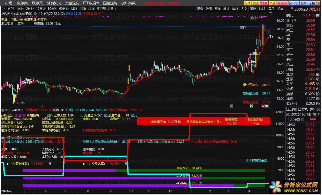Screen dimensions: 322x195
Task: Switch chart to 分时 view
Action: 11,8
